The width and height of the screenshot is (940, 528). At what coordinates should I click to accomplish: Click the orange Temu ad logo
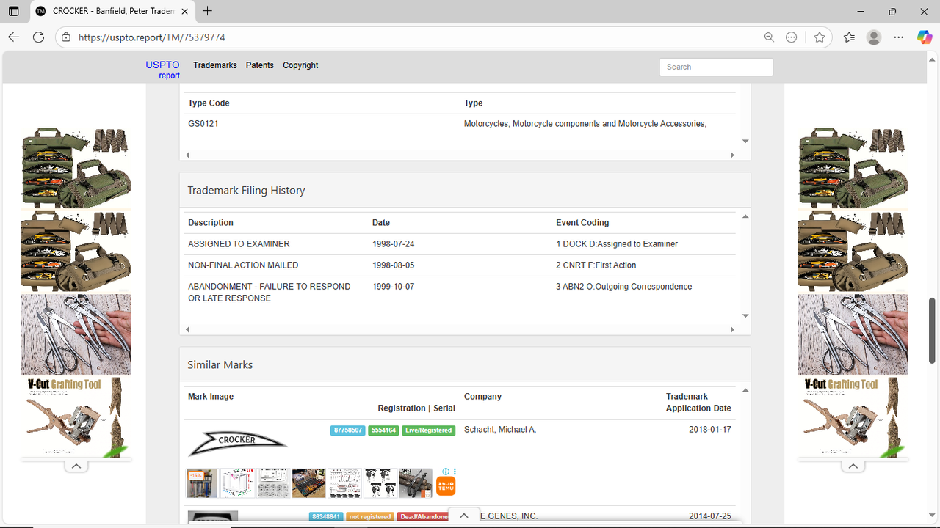coord(446,486)
